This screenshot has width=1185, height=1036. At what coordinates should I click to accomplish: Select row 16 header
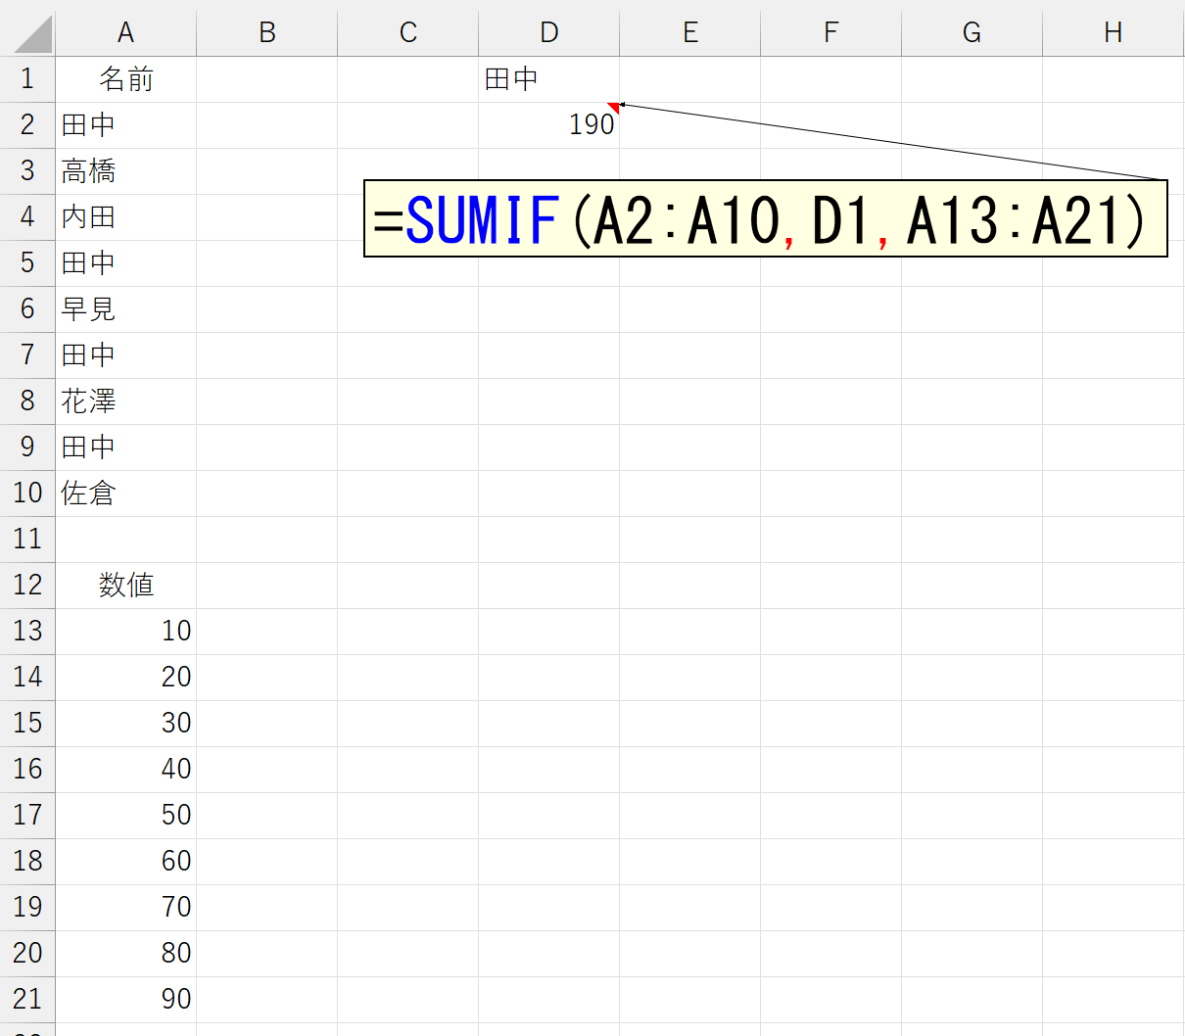click(x=27, y=770)
